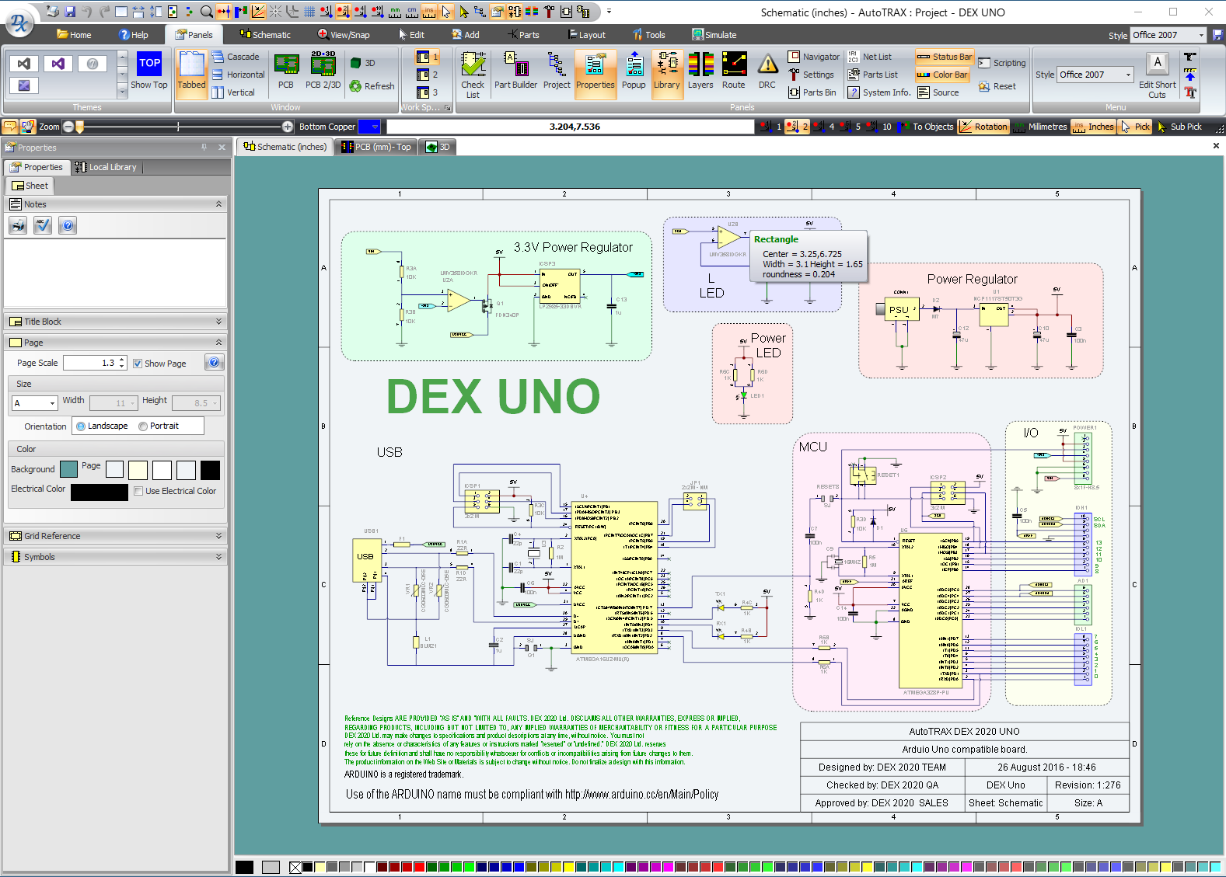
Task: Open the Home ribbon tab
Action: pos(75,35)
